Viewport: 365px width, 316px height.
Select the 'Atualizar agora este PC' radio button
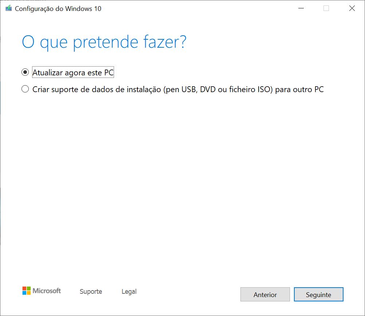[25, 72]
